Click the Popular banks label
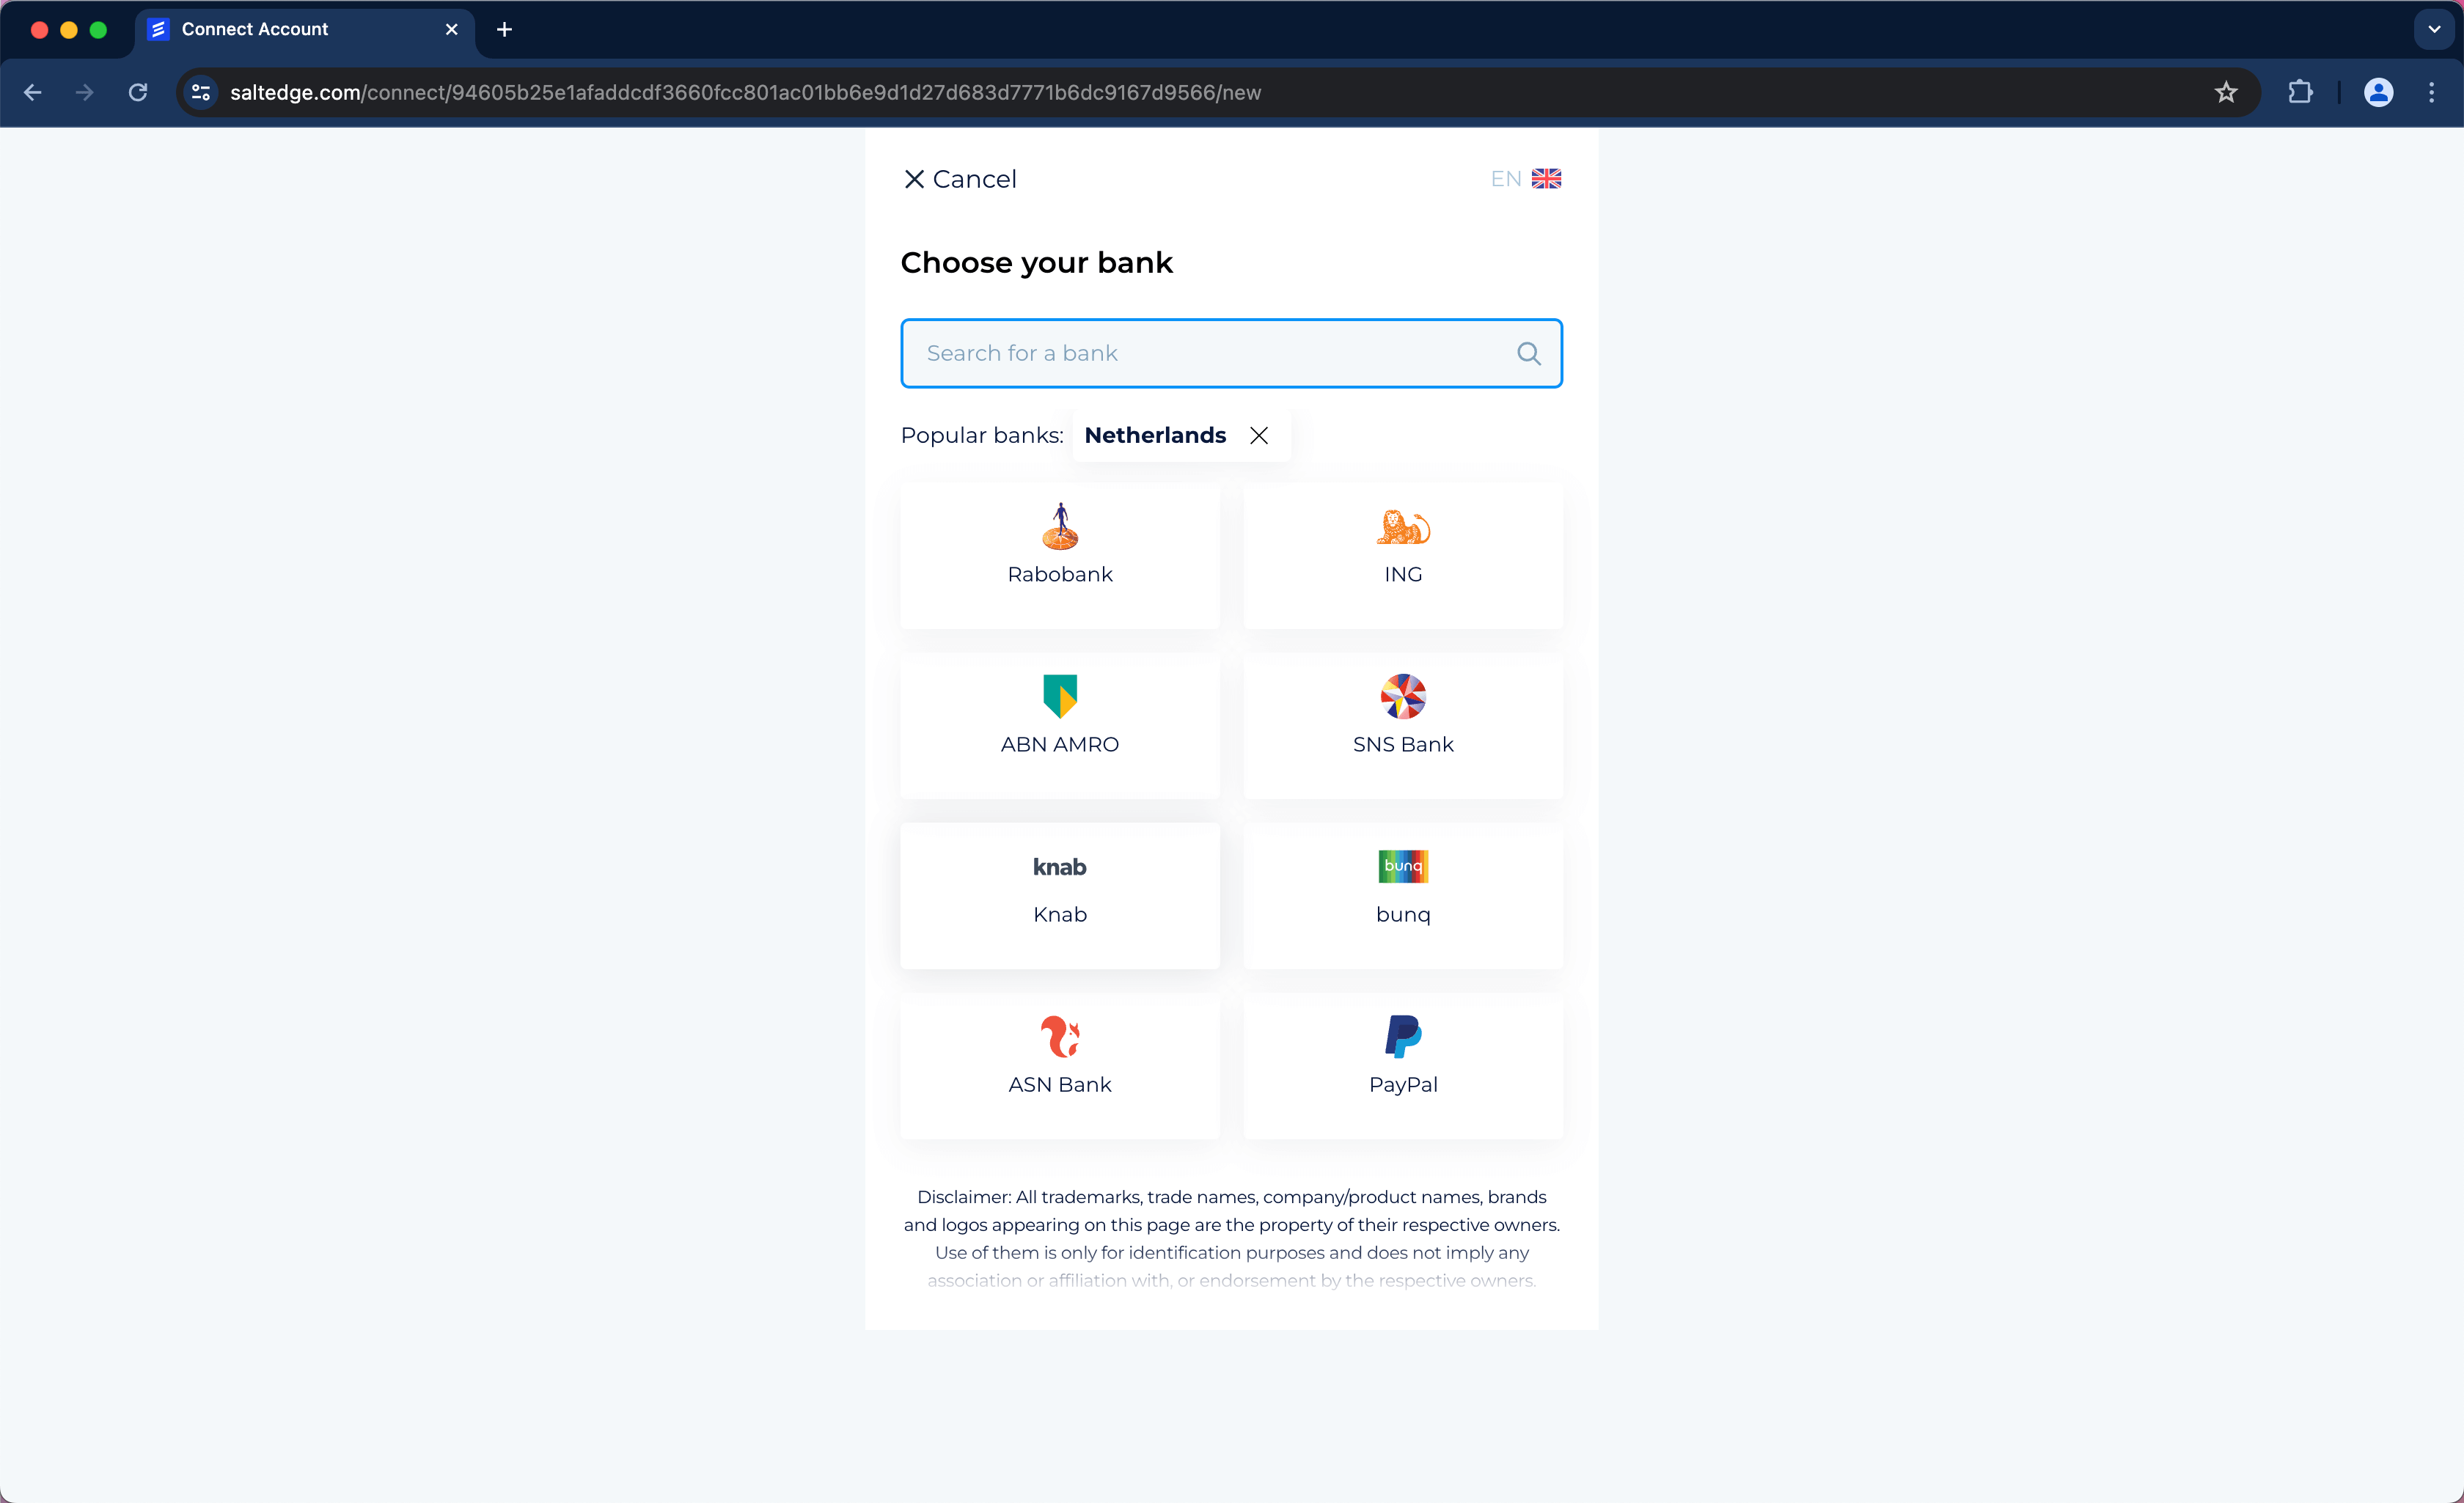 [981, 435]
